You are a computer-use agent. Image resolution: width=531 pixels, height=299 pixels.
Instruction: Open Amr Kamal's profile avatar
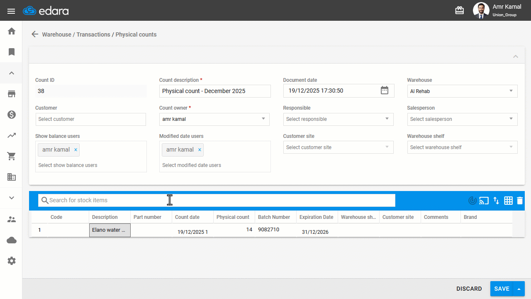pos(481,10)
